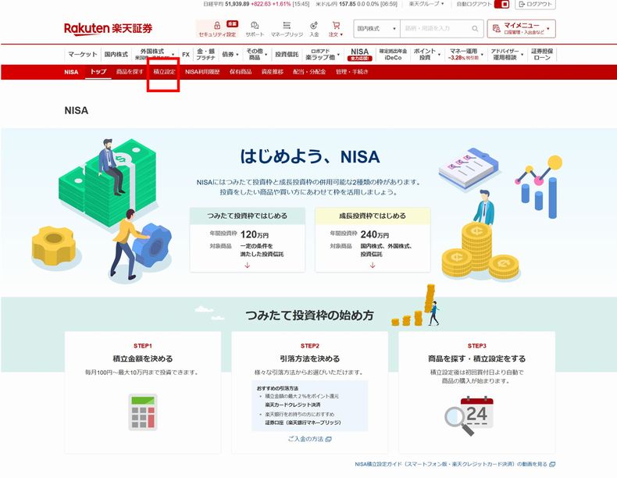The image size is (617, 478).
Task: Select the 資産推移 tab
Action: point(273,72)
